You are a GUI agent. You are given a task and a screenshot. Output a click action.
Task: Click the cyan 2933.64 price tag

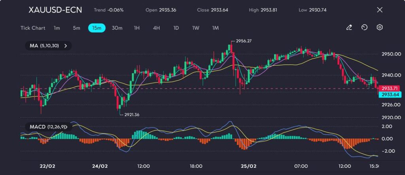[x=390, y=95]
